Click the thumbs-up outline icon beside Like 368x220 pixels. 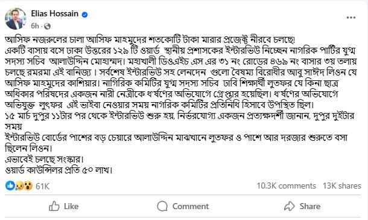point(54,206)
